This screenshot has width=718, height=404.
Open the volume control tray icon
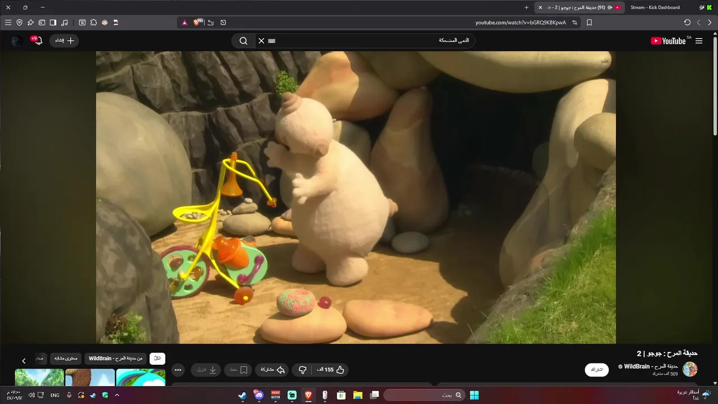(31, 395)
